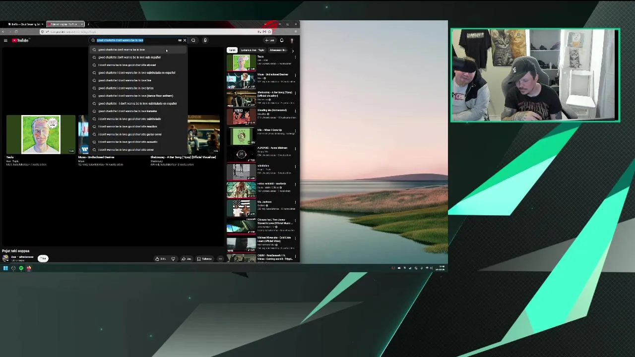The image size is (635, 357).
Task: Open Shaboozey end-screen thumbnail in player
Action: click(203, 134)
